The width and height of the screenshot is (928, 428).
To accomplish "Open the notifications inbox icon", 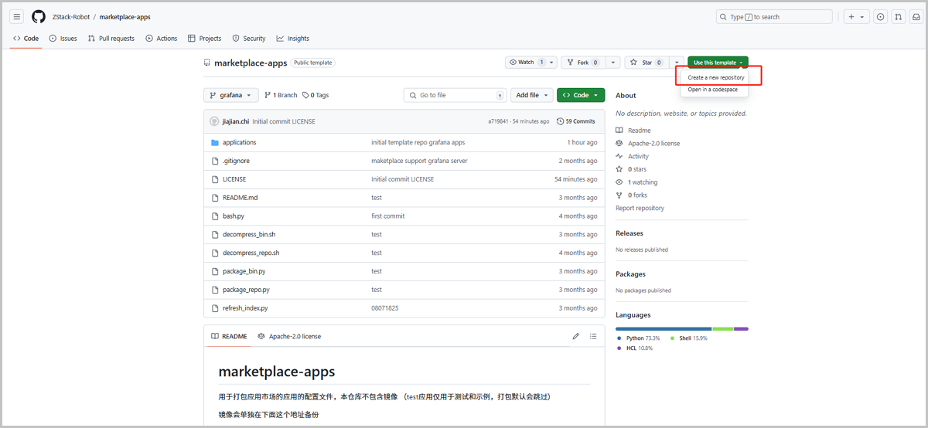I will pos(917,16).
